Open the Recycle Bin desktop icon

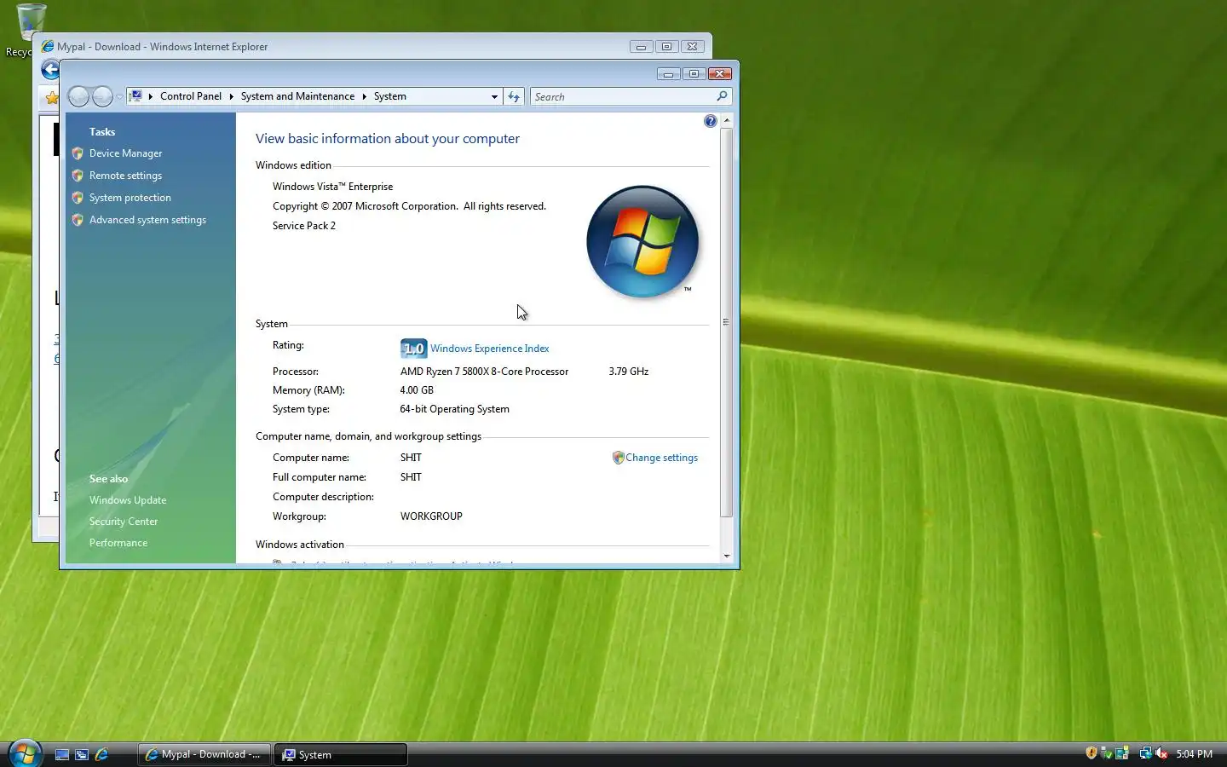pos(30,30)
